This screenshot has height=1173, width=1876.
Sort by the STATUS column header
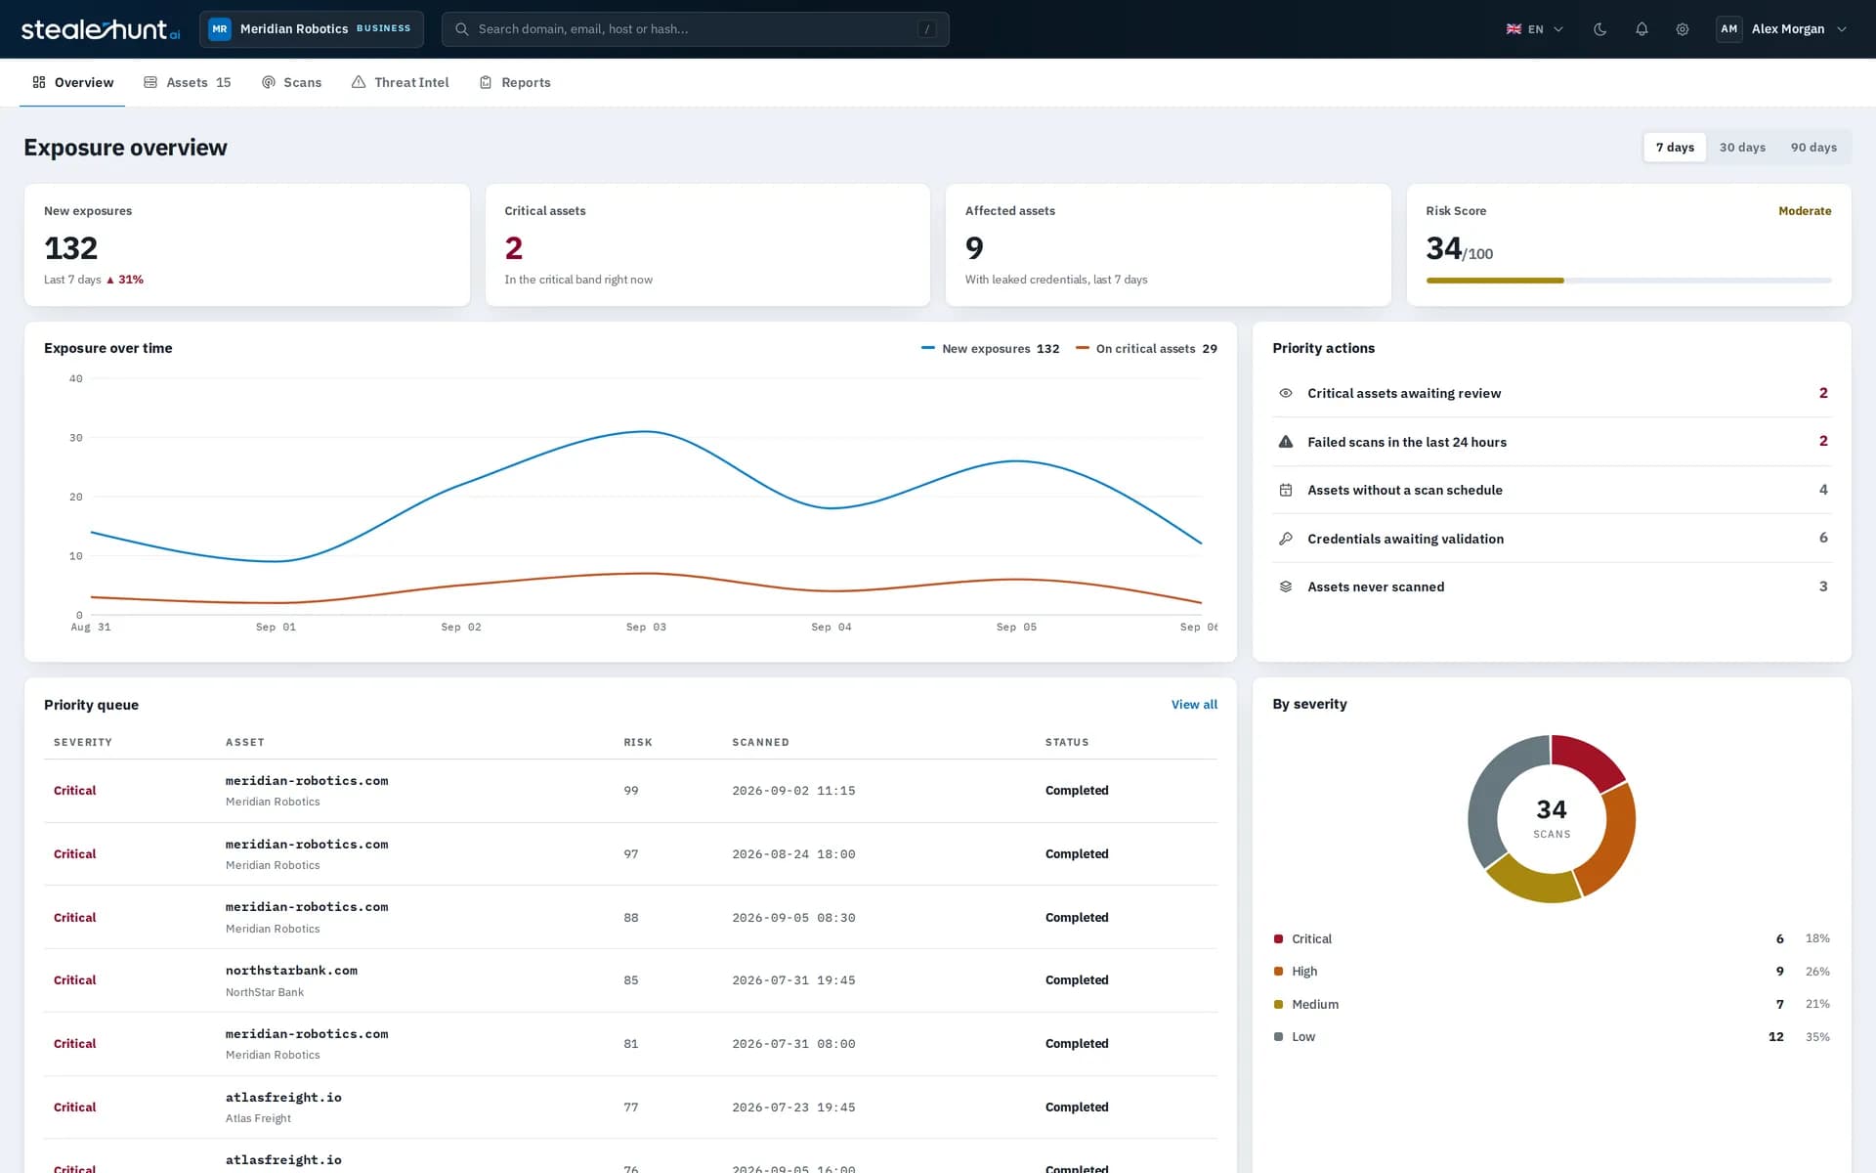pos(1067,743)
